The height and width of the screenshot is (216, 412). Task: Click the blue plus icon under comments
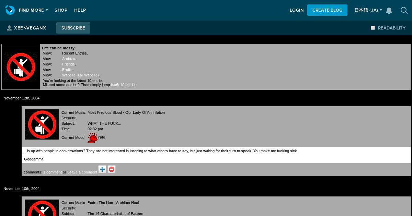tap(102, 169)
